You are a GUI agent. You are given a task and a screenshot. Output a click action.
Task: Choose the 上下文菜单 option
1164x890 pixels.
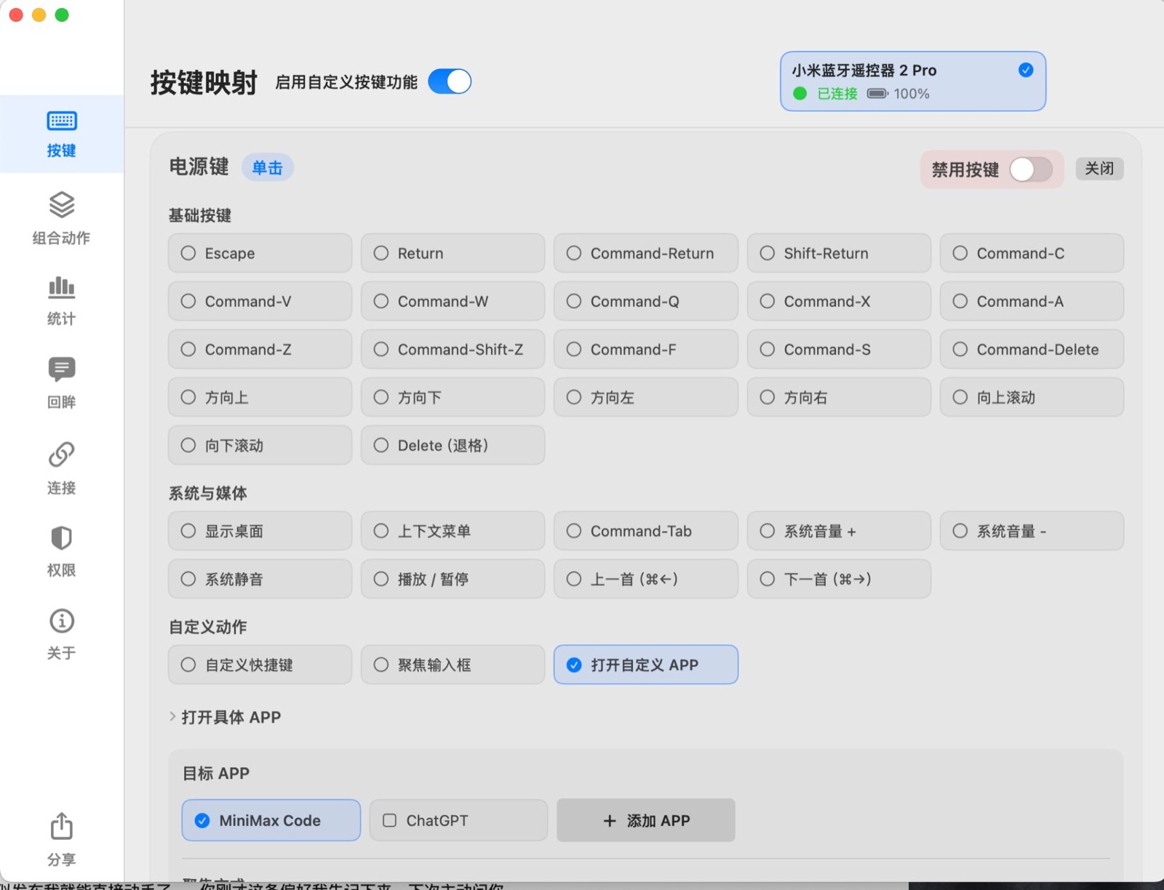pyautogui.click(x=453, y=531)
